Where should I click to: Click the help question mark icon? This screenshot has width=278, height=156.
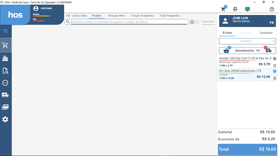271,9
